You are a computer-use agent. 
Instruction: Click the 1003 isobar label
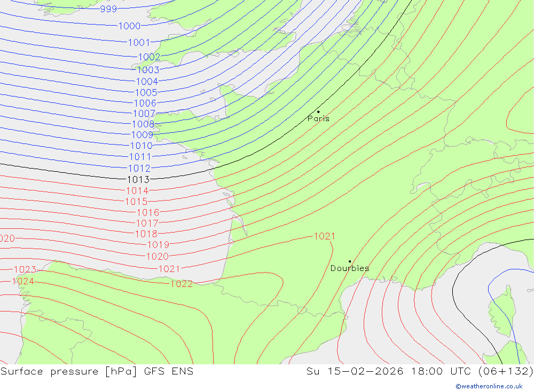pos(148,70)
